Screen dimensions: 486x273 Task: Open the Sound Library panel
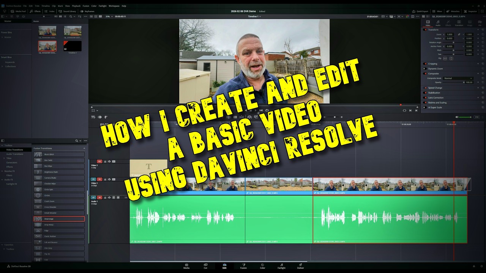click(67, 11)
